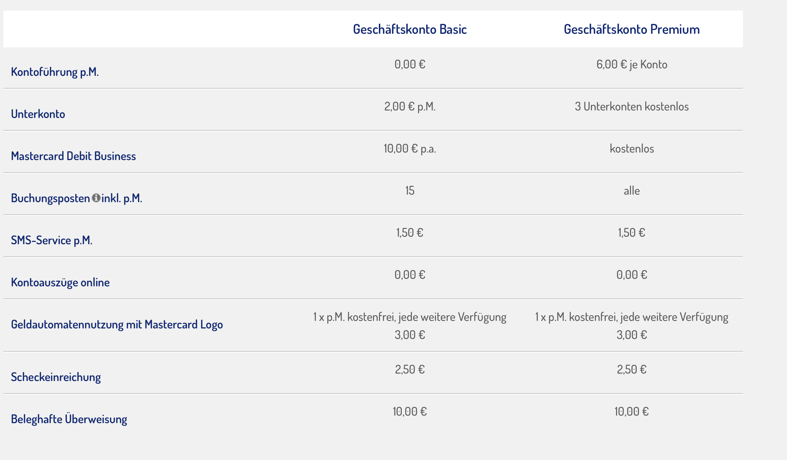Viewport: 787px width, 460px height.
Task: Click the kostenlos Mastercard value for Premium
Action: 631,148
